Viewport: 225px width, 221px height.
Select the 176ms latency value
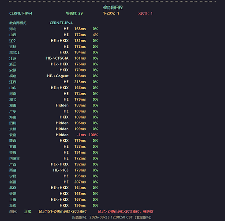coord(80,64)
